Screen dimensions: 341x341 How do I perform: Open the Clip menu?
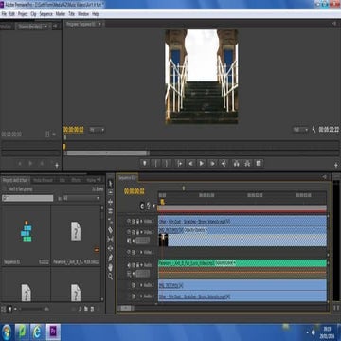pos(33,14)
